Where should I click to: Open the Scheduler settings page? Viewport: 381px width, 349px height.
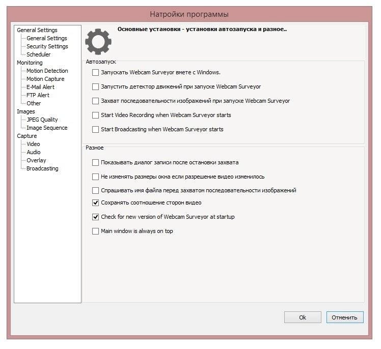click(38, 54)
